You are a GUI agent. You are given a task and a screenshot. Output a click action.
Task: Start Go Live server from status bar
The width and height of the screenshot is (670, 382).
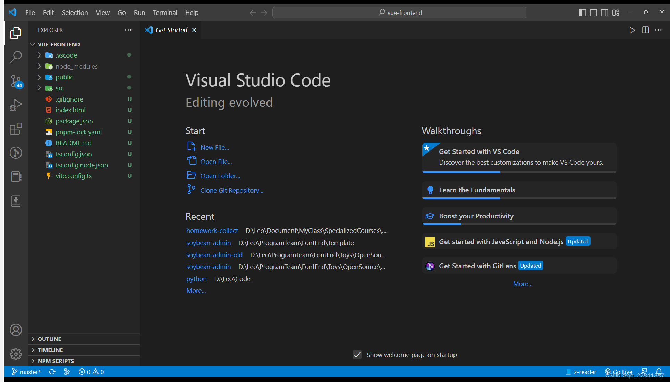pyautogui.click(x=619, y=372)
